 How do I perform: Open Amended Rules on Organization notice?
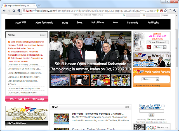25,88
